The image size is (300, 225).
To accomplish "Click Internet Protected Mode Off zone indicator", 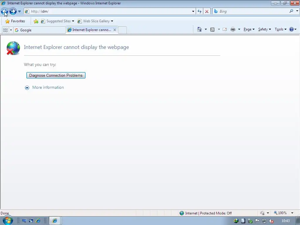I will pyautogui.click(x=206, y=213).
